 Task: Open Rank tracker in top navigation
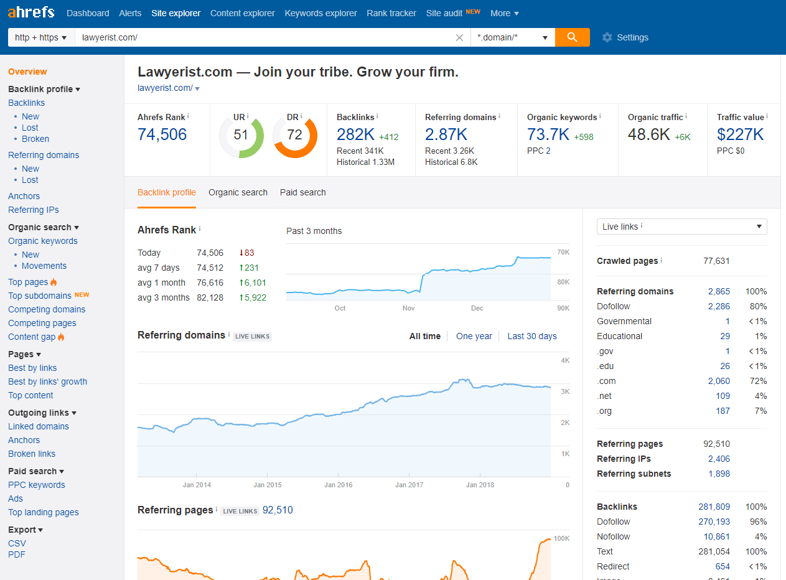[x=391, y=13]
